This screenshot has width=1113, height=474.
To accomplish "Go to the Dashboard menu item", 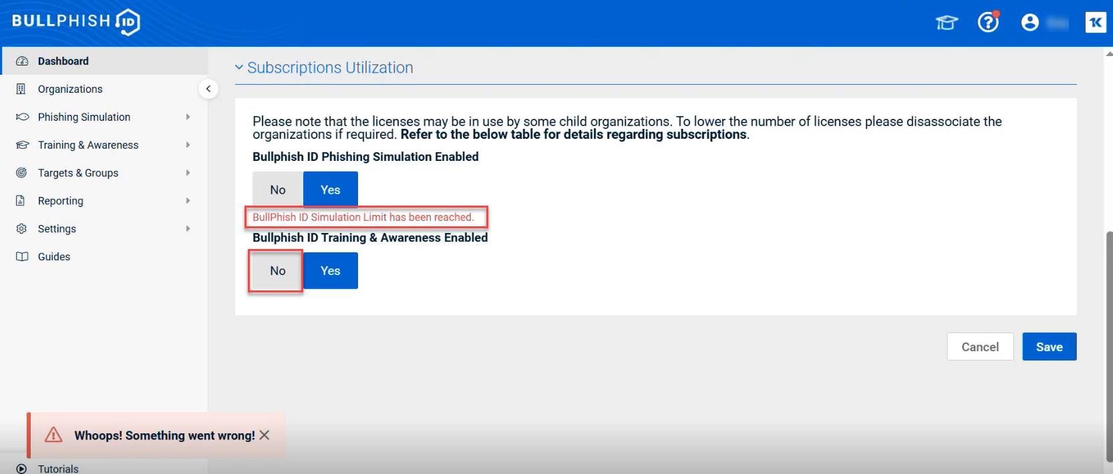I will click(104, 61).
